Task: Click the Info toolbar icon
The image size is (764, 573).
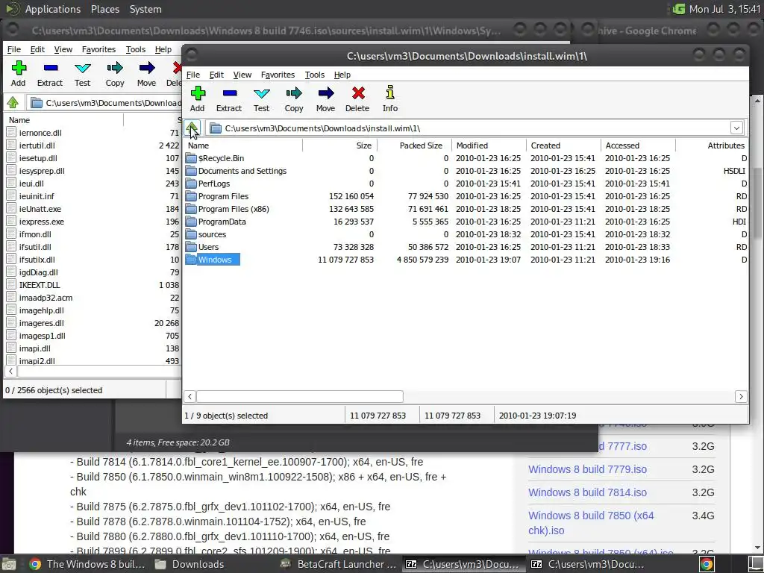Action: (x=389, y=93)
